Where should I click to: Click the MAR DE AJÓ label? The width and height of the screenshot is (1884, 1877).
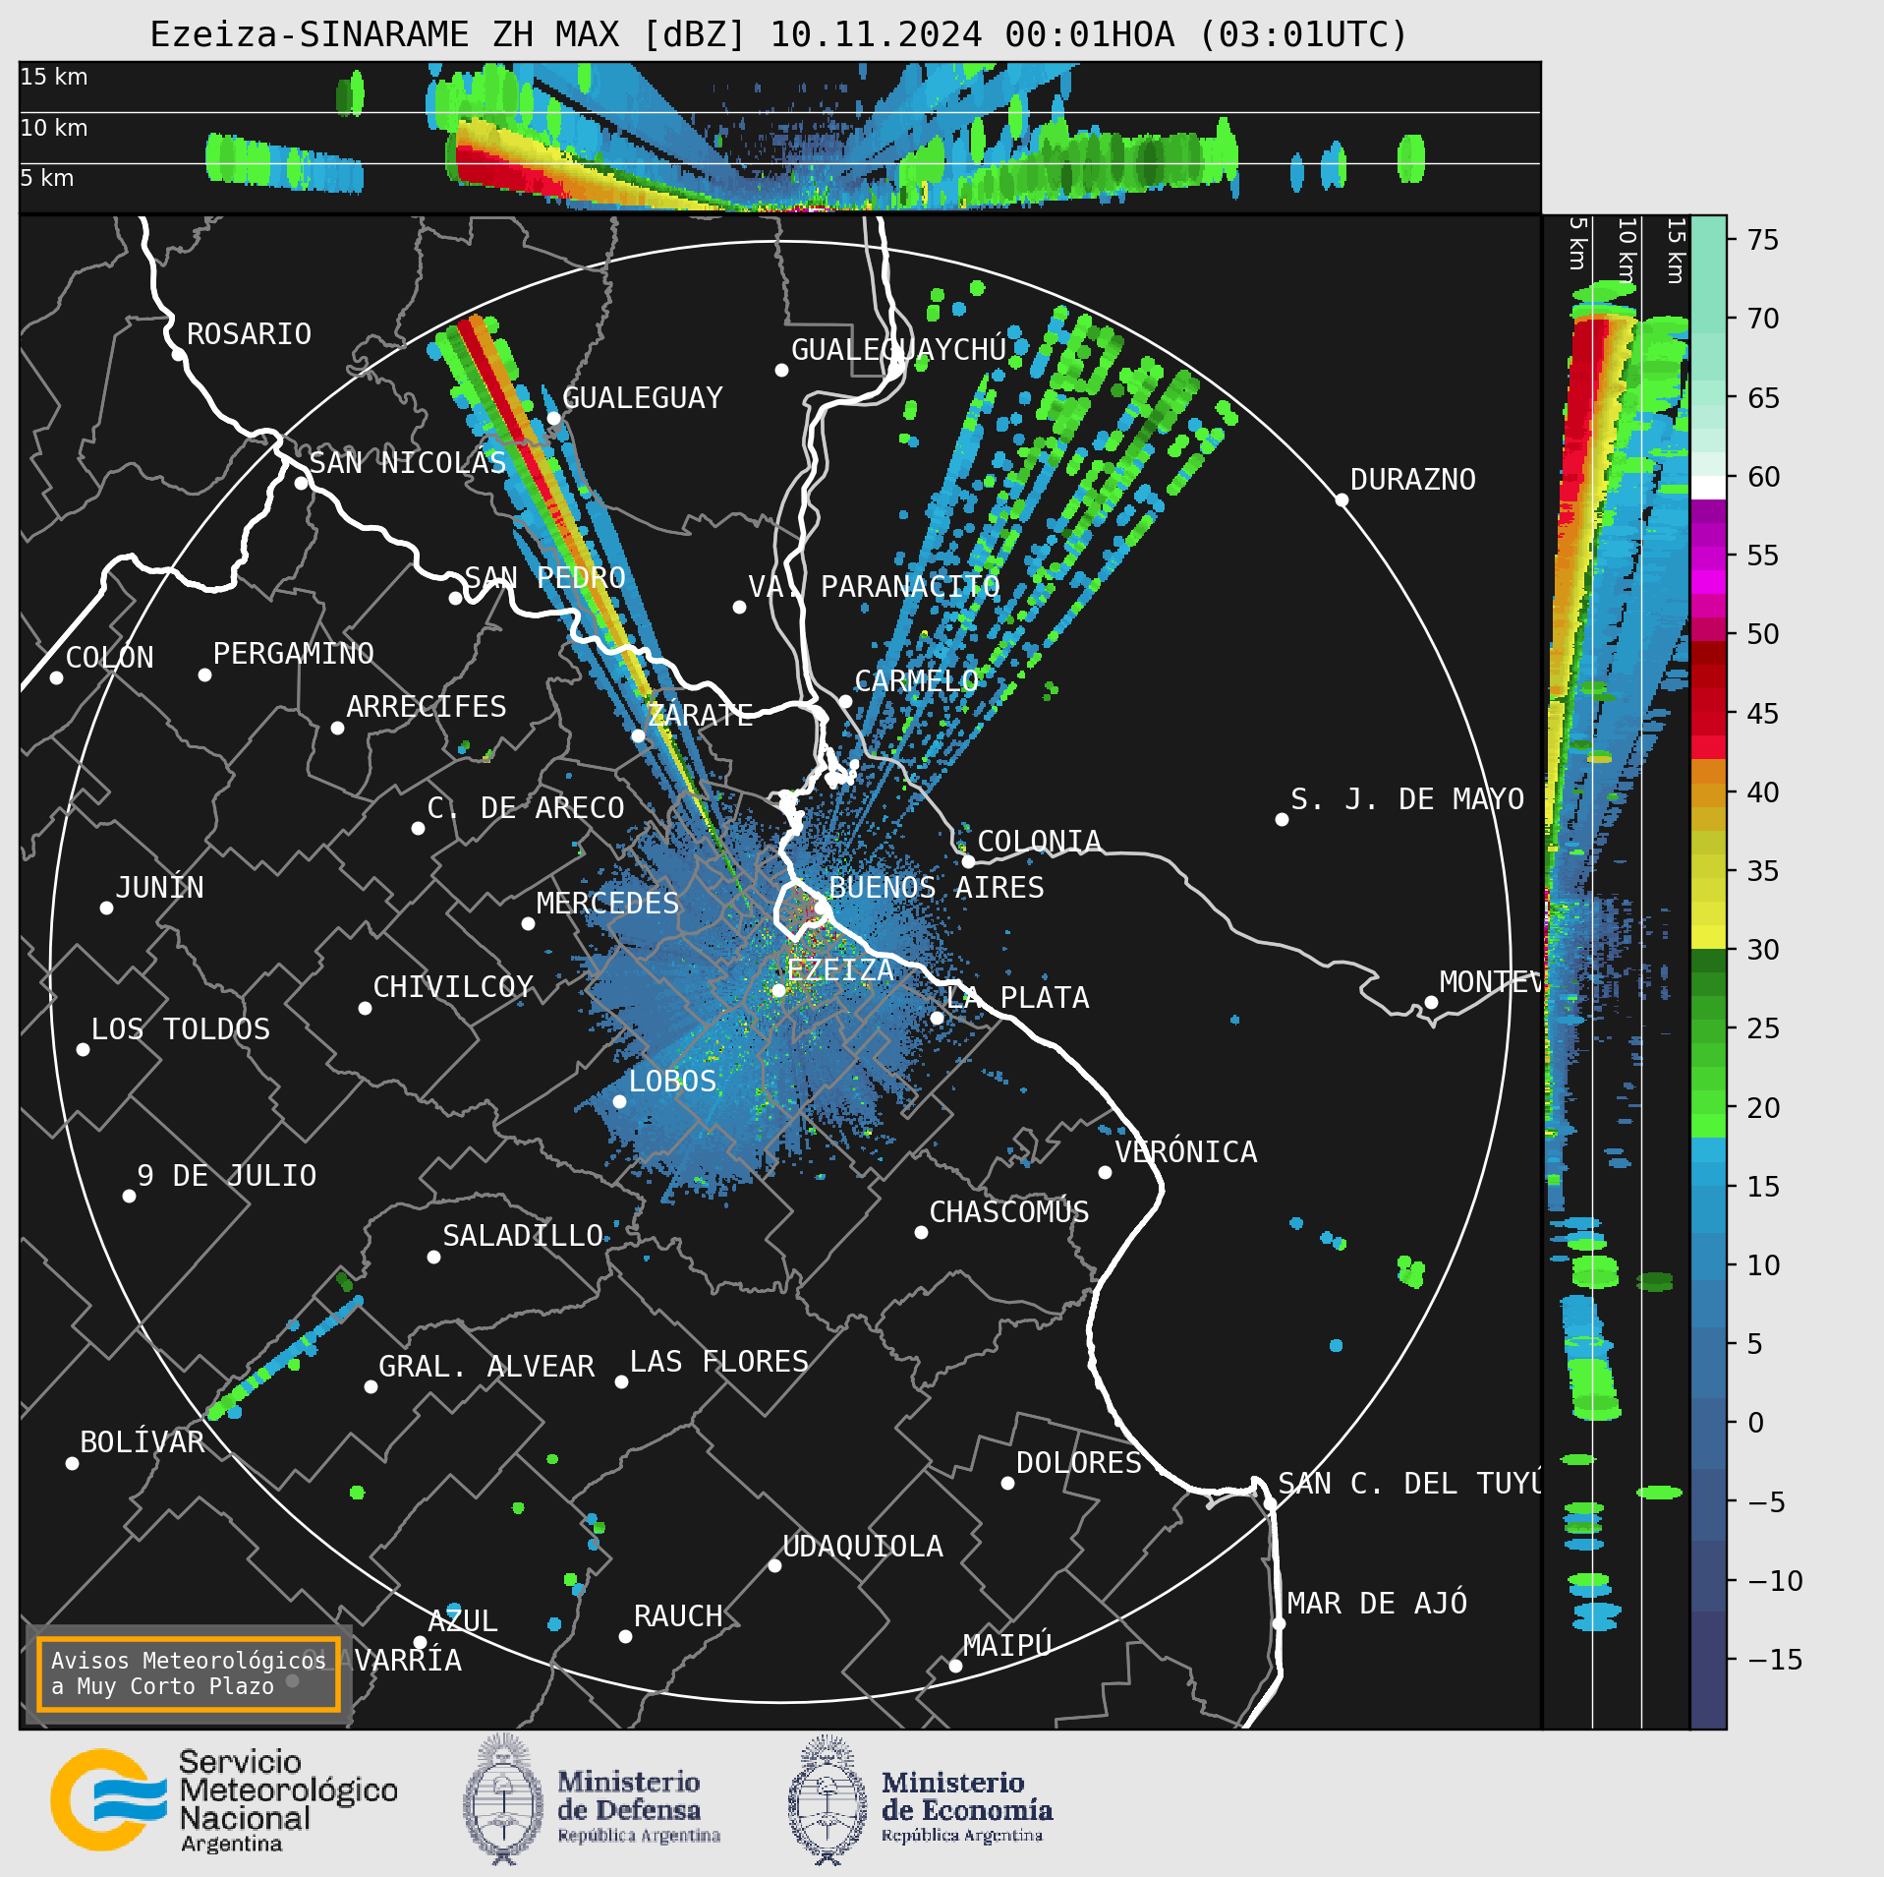(x=1377, y=1603)
